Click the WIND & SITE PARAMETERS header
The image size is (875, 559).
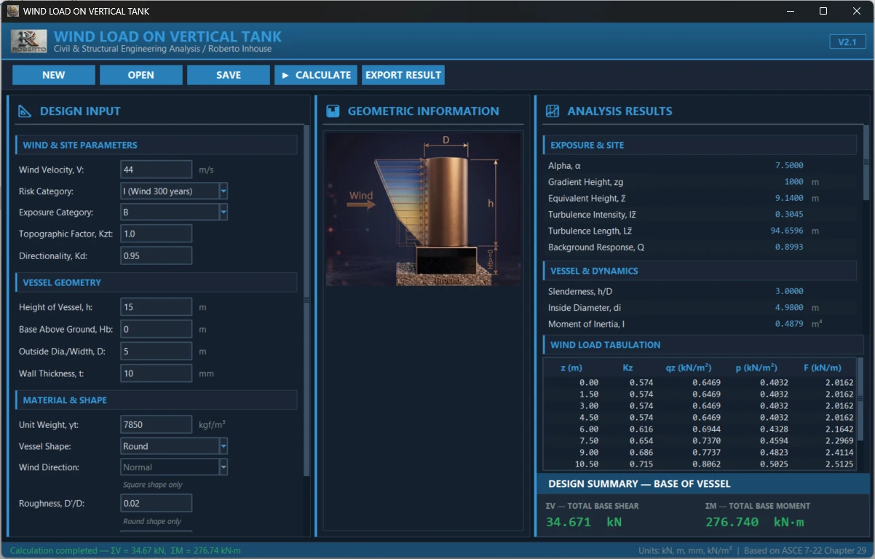(x=156, y=145)
